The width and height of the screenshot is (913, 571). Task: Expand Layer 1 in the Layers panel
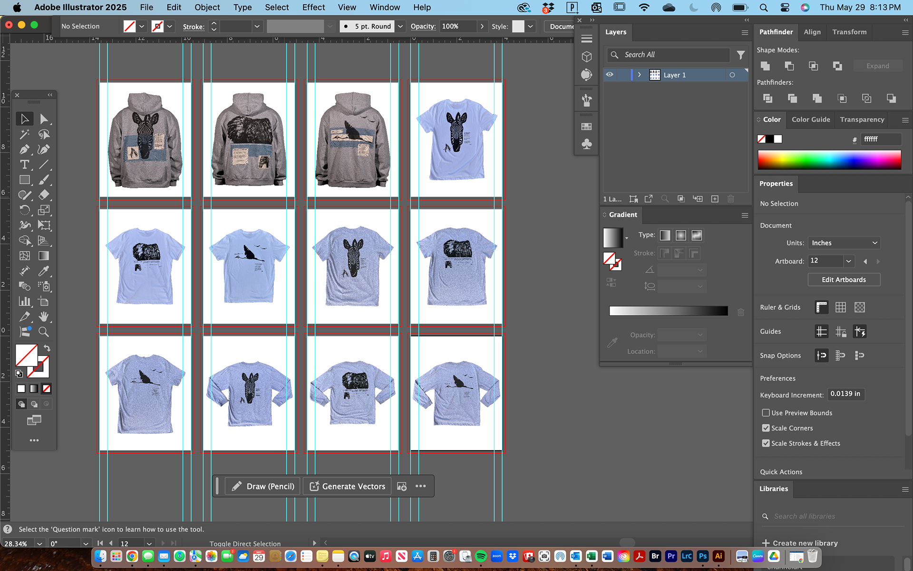click(x=640, y=75)
